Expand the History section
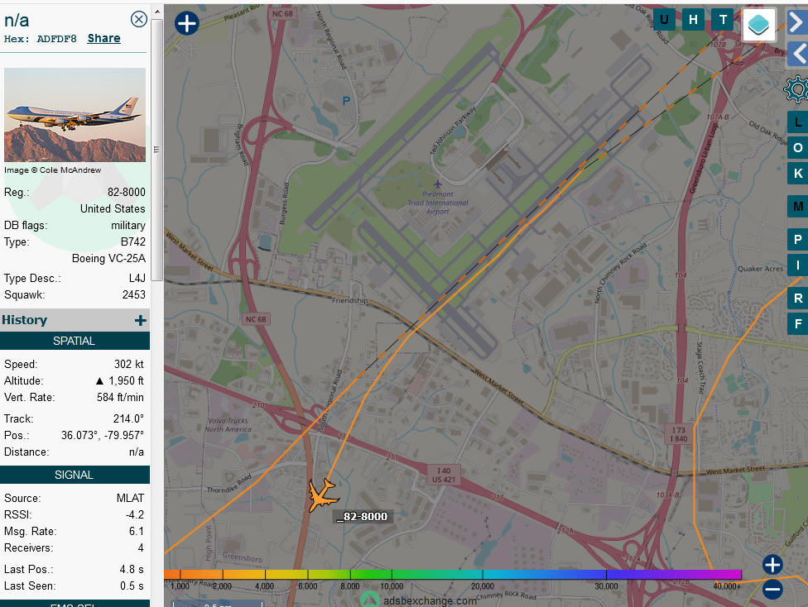This screenshot has width=808, height=607. (x=140, y=321)
